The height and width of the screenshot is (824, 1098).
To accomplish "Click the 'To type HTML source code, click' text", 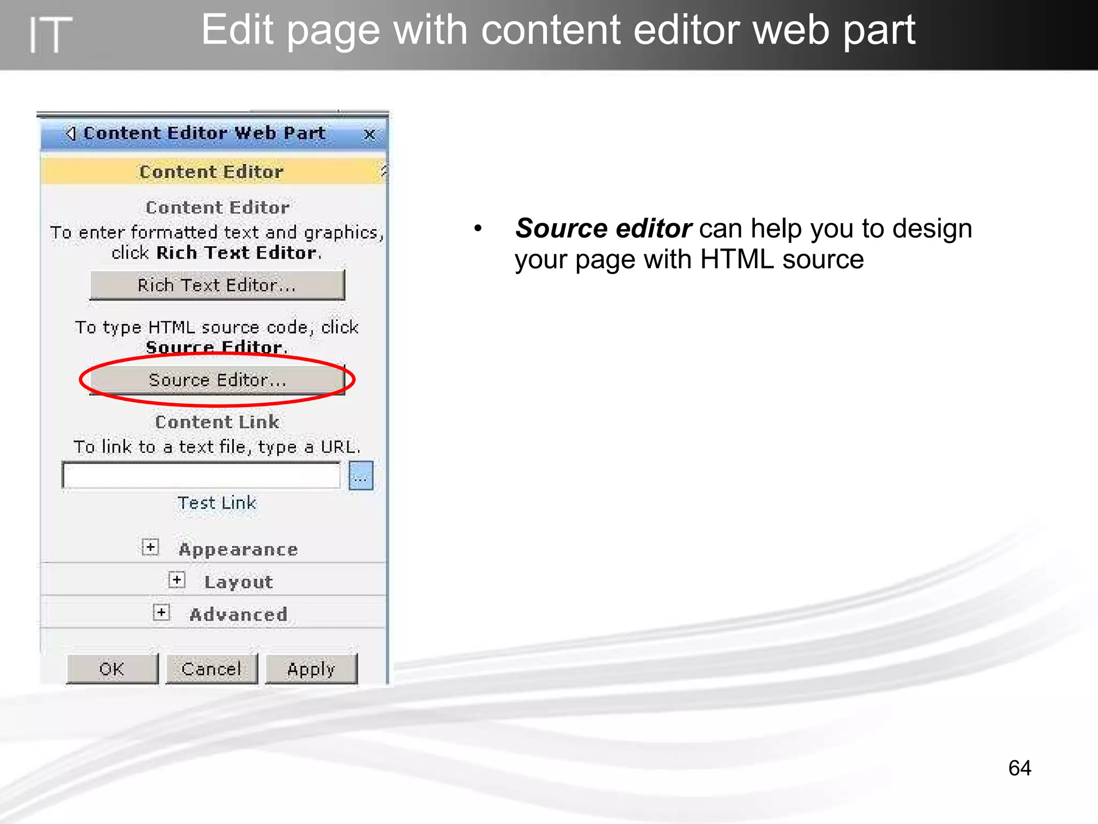I will [x=217, y=327].
